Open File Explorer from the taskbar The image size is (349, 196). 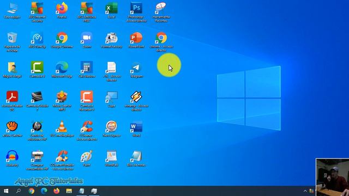(x=69, y=191)
